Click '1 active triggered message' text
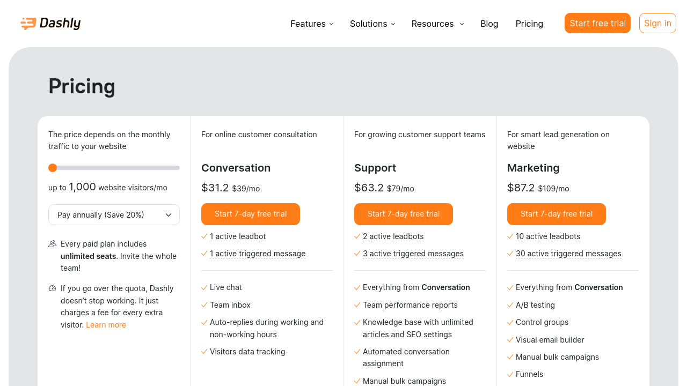This screenshot has height=386, width=687. [258, 254]
